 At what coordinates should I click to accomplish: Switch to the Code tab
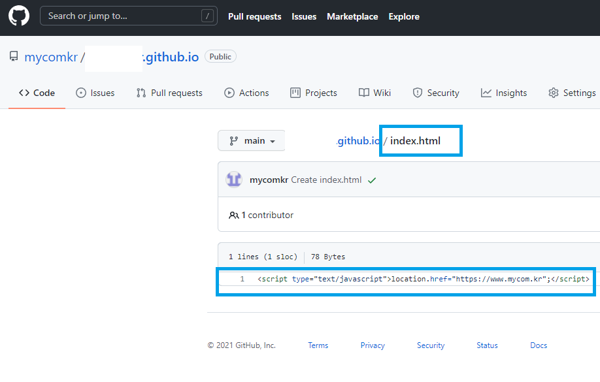point(37,93)
